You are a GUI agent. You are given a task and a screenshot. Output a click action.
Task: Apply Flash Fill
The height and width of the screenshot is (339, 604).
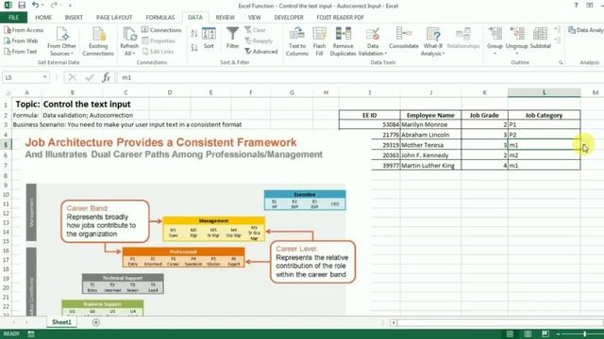[x=319, y=41]
